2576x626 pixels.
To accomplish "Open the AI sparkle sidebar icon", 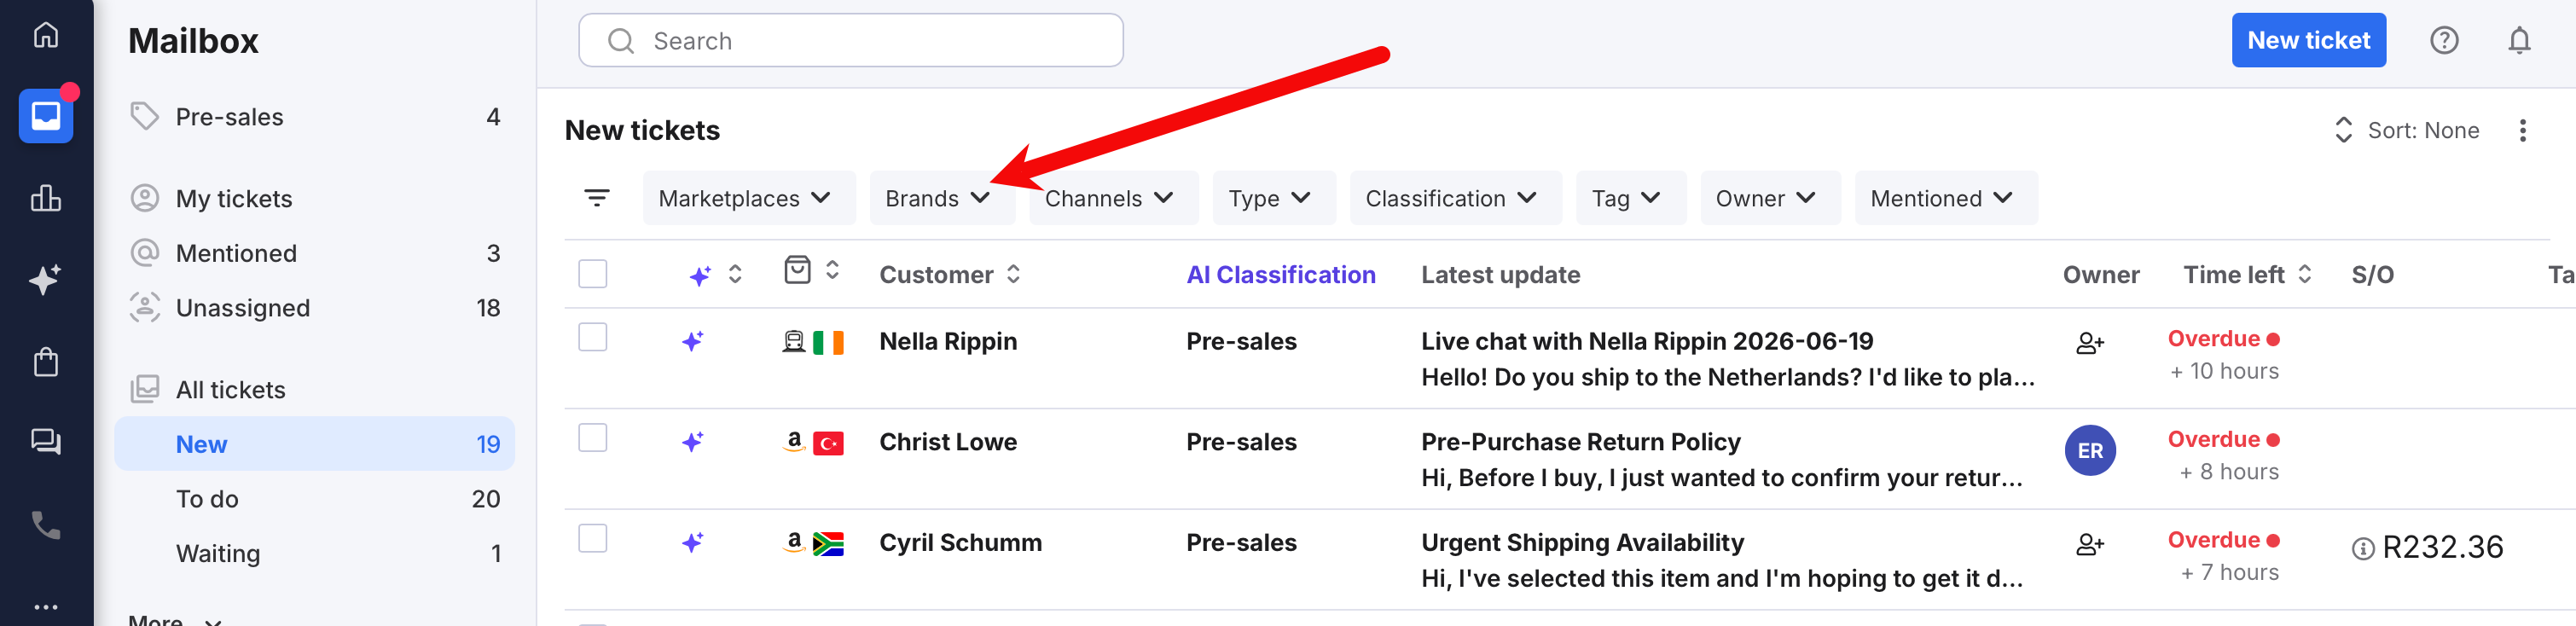I will (x=46, y=279).
